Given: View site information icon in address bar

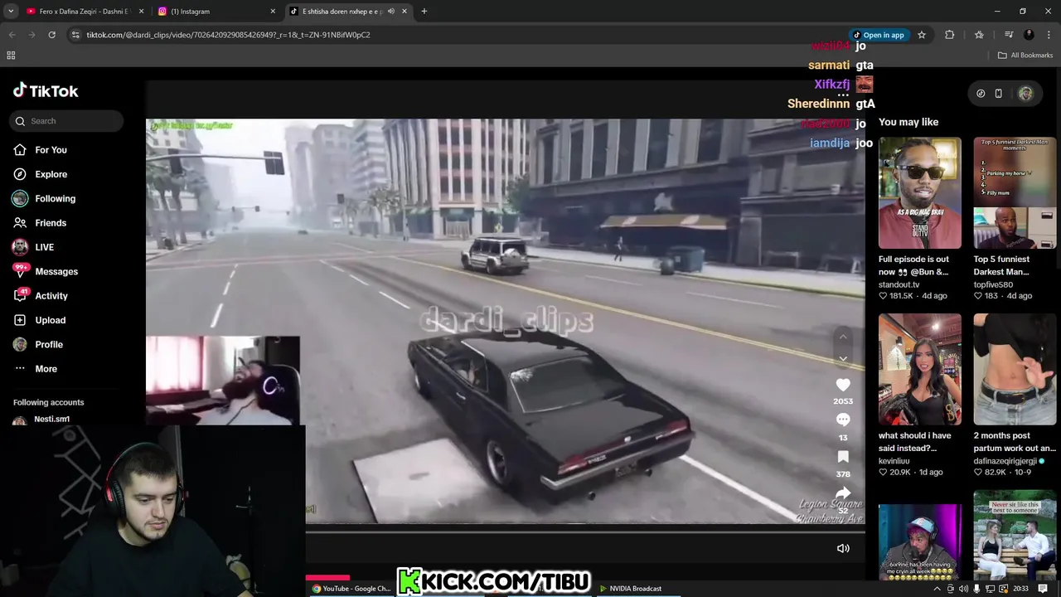Looking at the screenshot, I should point(75,35).
